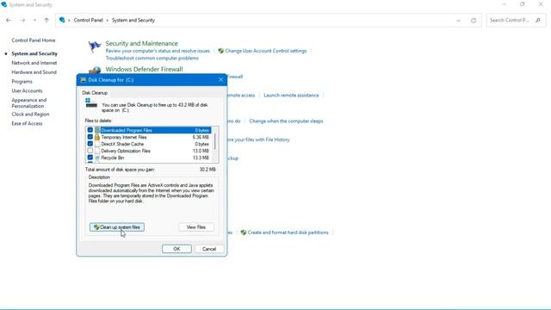Screen dimensions: 551x310
Task: Uncheck DirectX Shader Cache checkbox
Action: coord(90,144)
